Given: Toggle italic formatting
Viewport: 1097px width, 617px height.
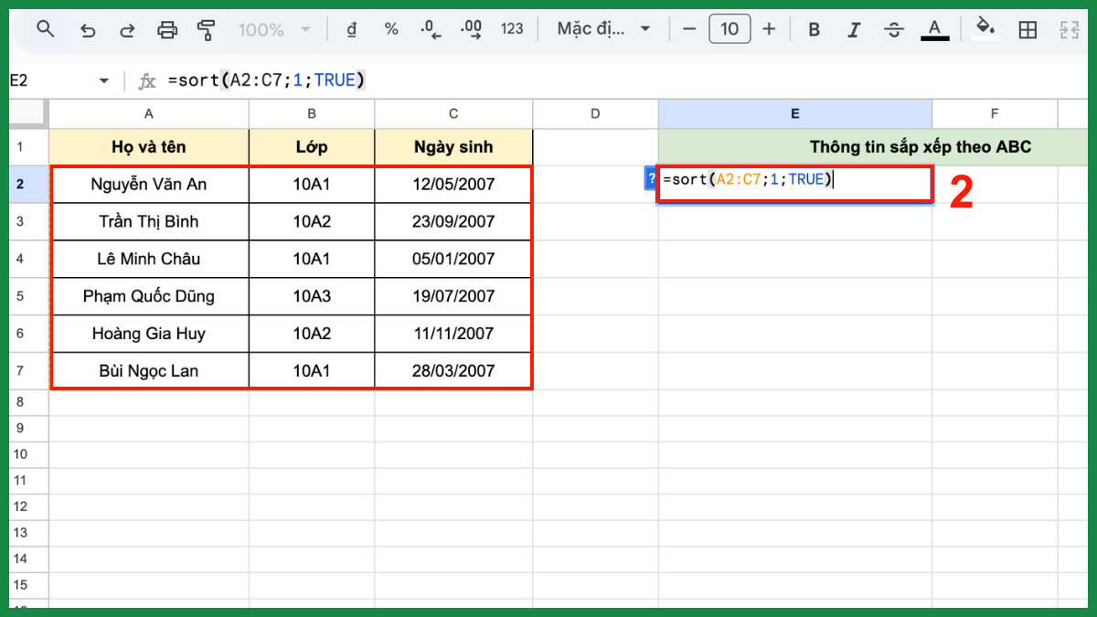Looking at the screenshot, I should click(854, 29).
